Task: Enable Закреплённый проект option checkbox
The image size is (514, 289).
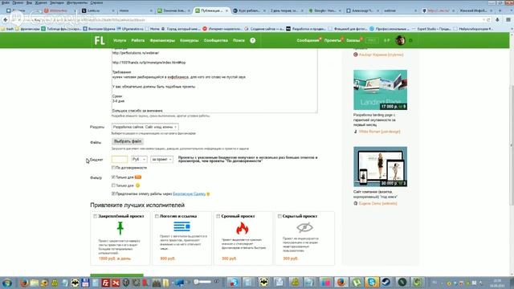Action: pos(95,216)
